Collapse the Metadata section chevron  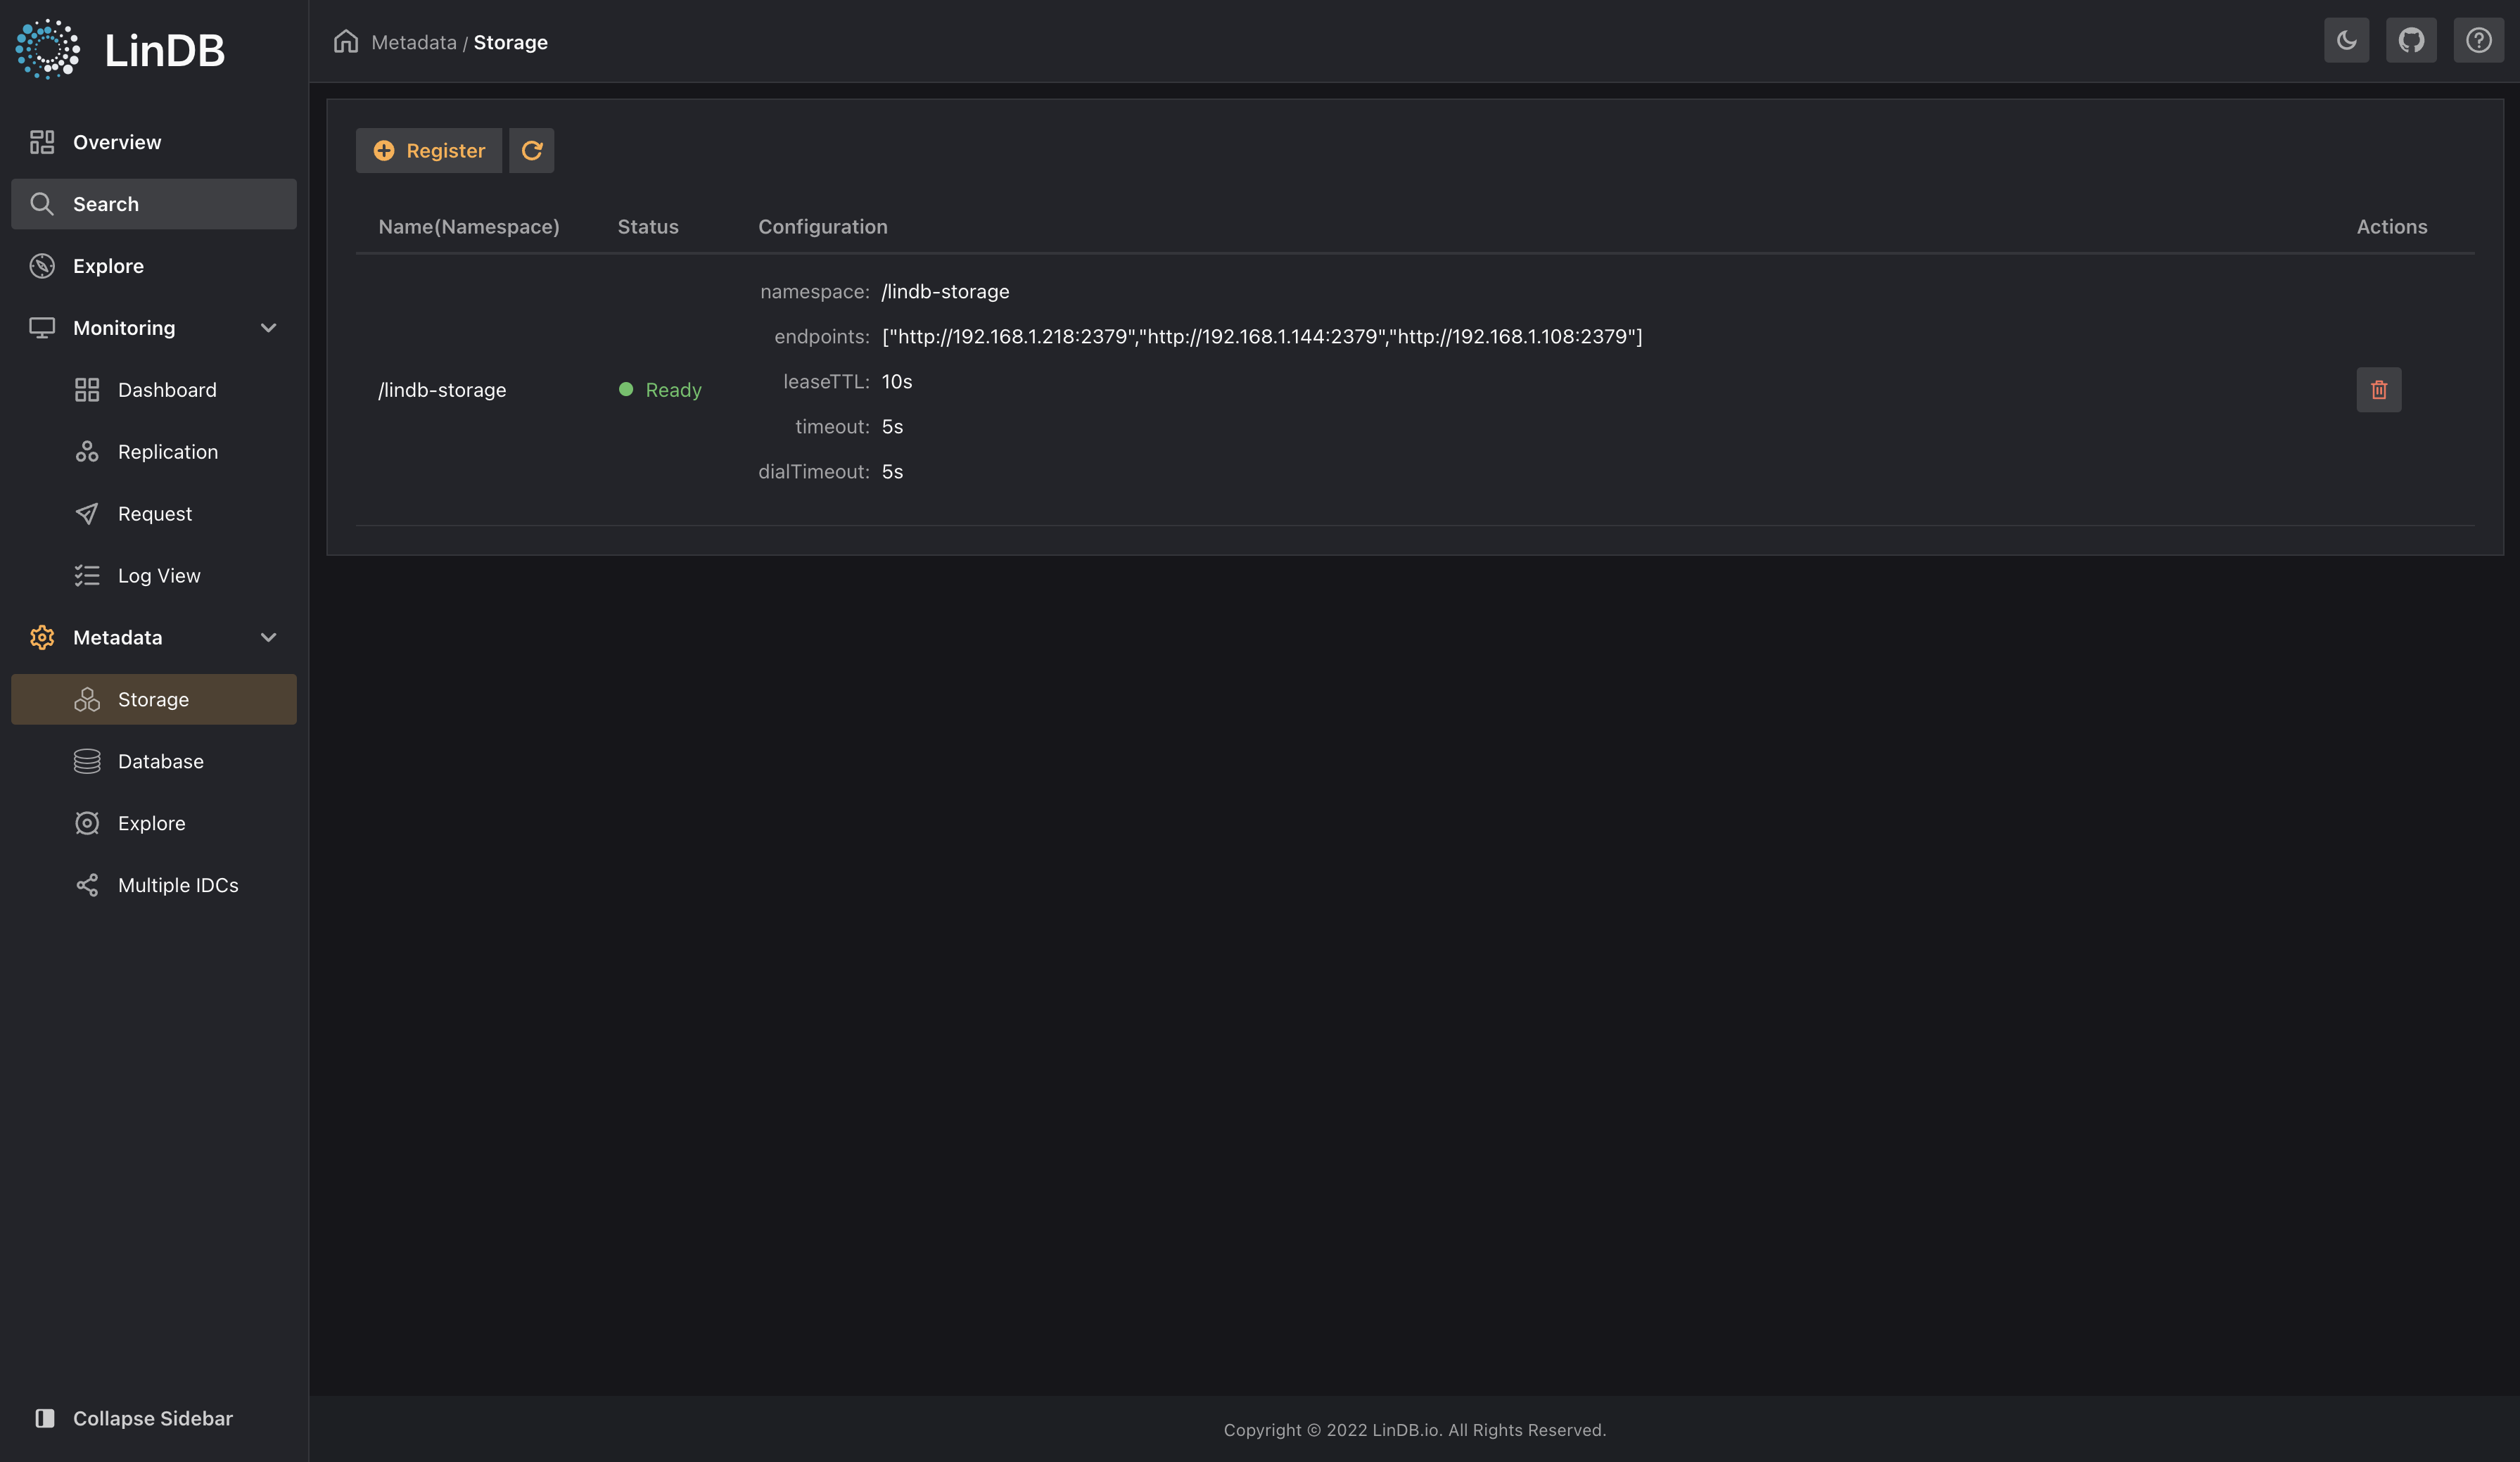268,637
